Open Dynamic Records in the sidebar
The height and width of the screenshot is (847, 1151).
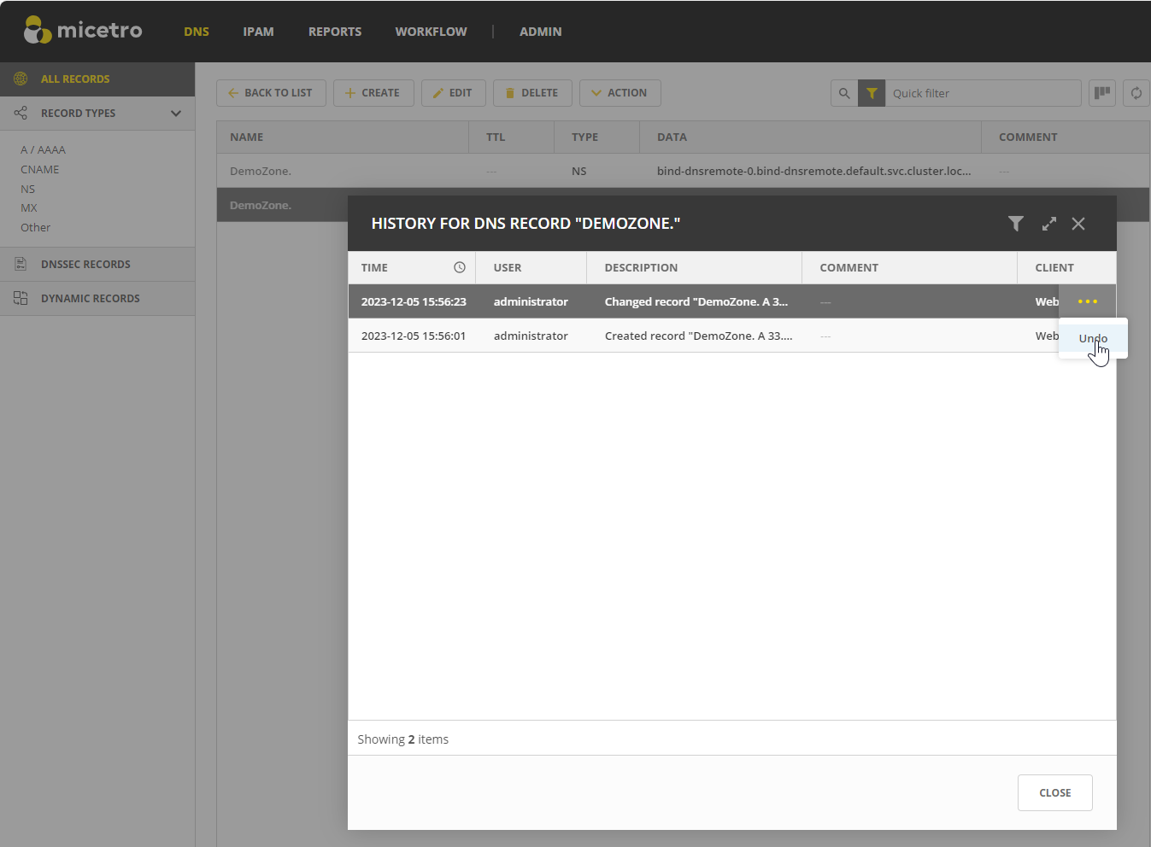(x=90, y=299)
